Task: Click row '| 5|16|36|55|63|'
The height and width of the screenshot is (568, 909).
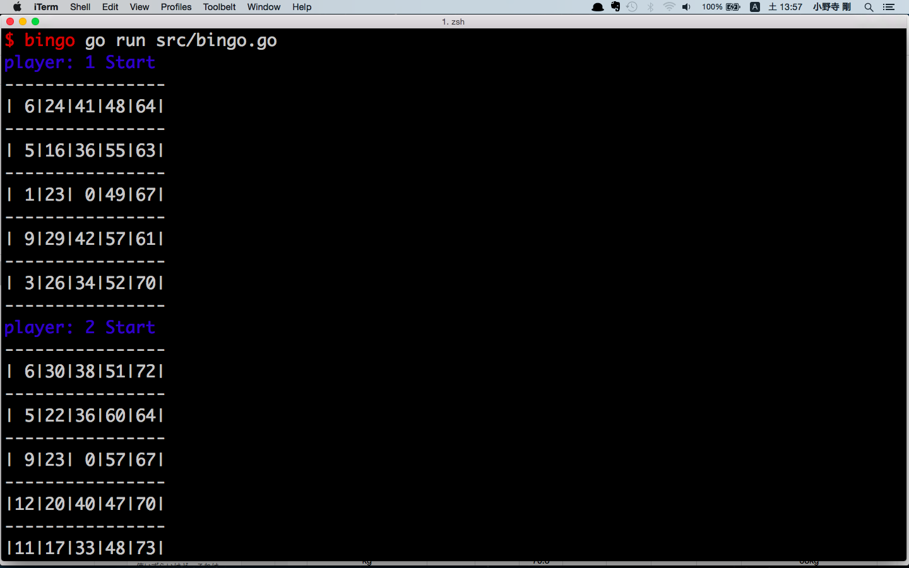Action: (x=85, y=151)
